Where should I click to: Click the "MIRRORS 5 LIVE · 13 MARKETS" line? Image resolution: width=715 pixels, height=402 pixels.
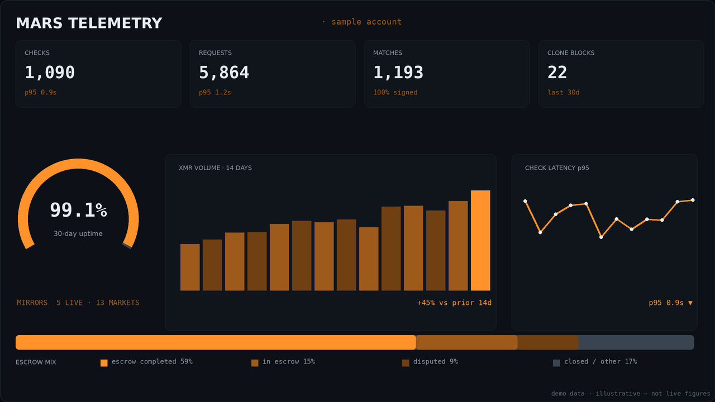(78, 303)
